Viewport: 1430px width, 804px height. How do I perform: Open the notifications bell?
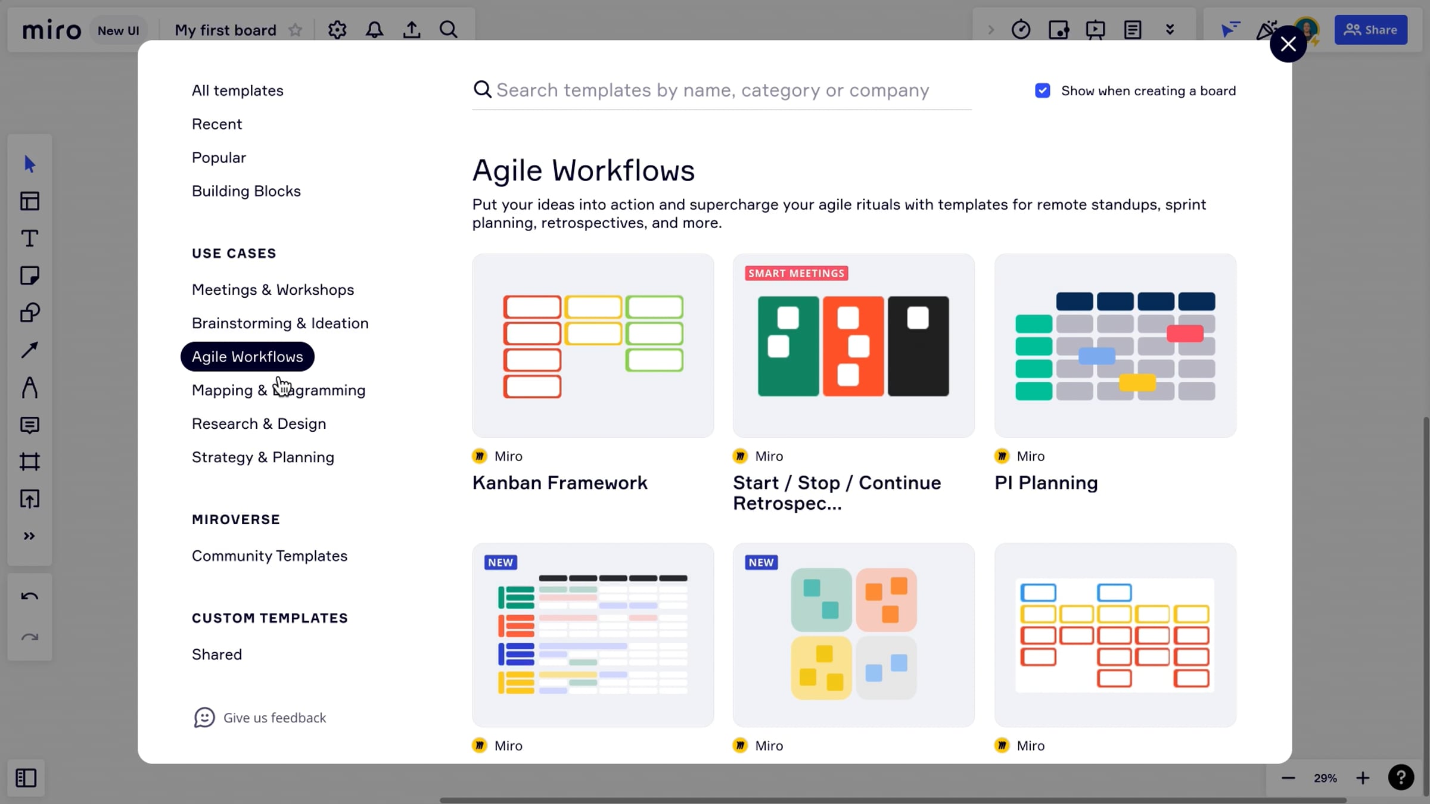(x=375, y=30)
